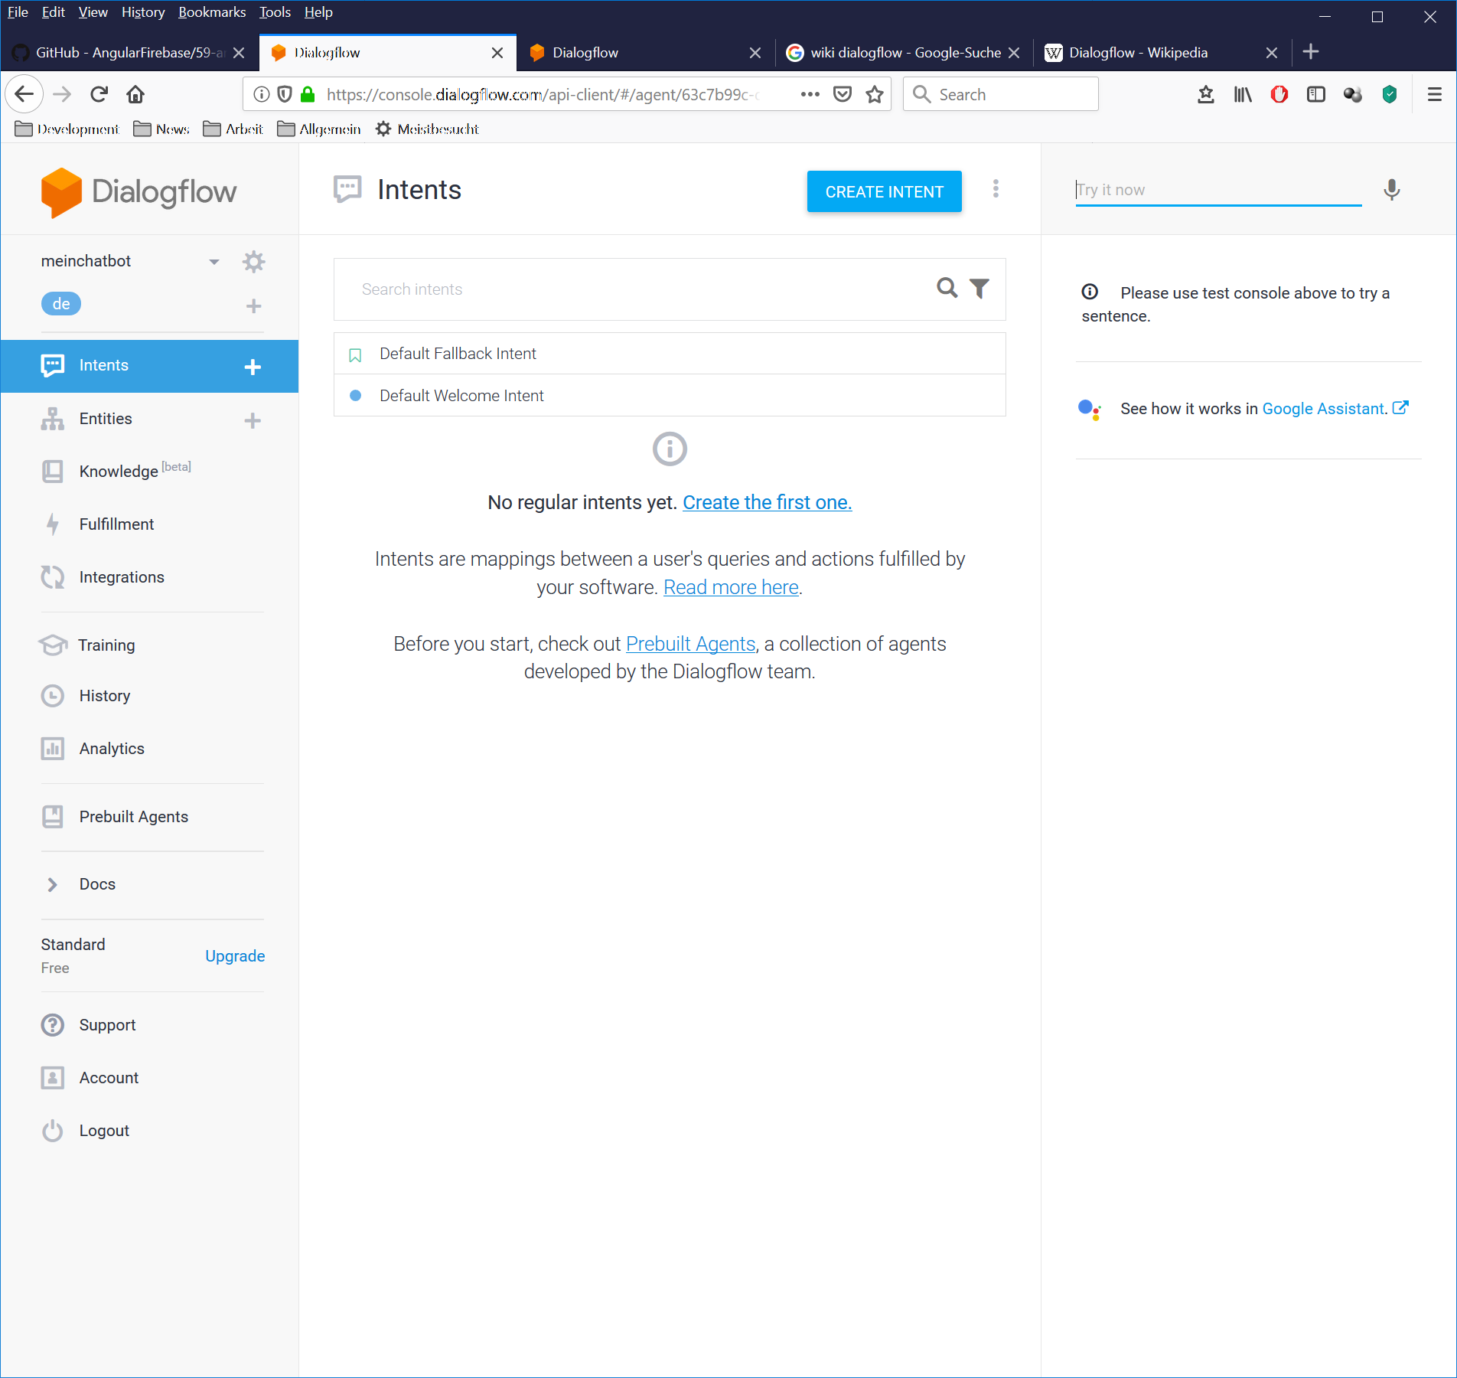Screen dimensions: 1457x1378
Task: Close the GitHub AngularFirebase tab
Action: [x=239, y=53]
